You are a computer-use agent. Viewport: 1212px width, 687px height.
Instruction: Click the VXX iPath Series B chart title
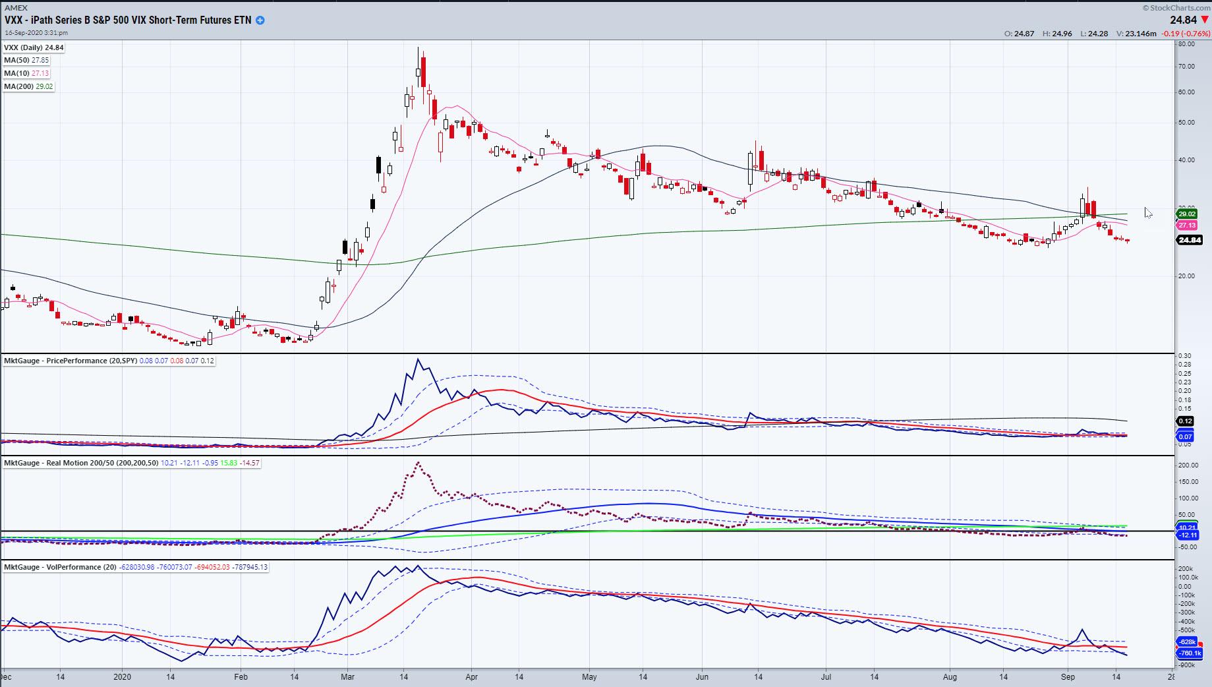(x=128, y=20)
